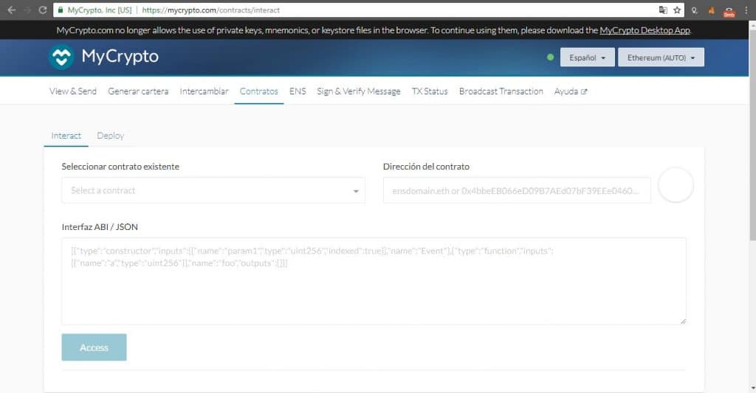Open Sign & Verify Message tab
This screenshot has height=393, width=756.
click(x=359, y=91)
